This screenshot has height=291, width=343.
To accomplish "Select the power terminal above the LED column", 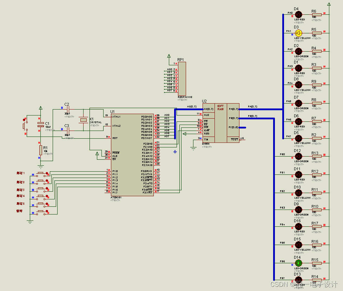I will [329, 4].
